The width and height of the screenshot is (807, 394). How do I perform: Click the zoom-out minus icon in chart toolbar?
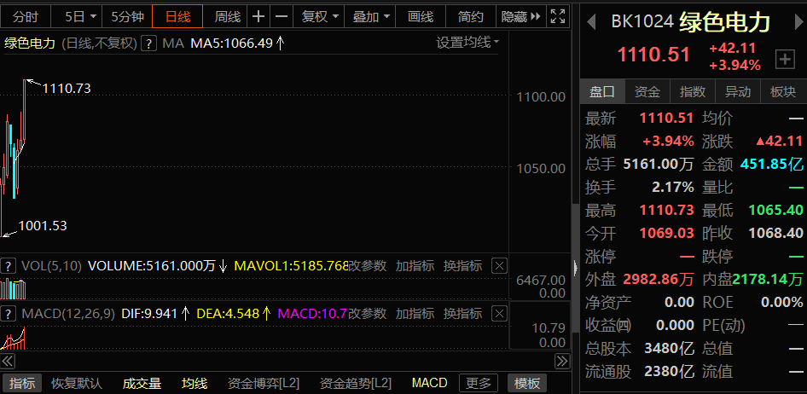pos(282,16)
